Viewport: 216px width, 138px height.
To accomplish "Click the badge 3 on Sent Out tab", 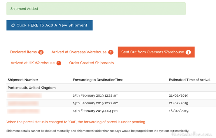I will coord(188,52).
